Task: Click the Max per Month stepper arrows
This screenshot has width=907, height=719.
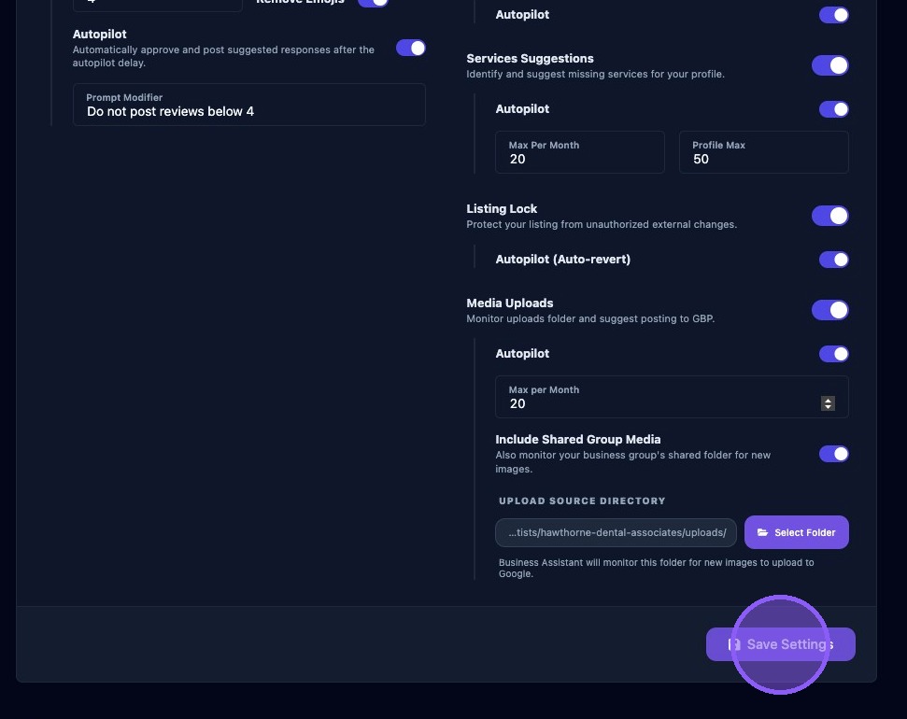Action: point(828,403)
